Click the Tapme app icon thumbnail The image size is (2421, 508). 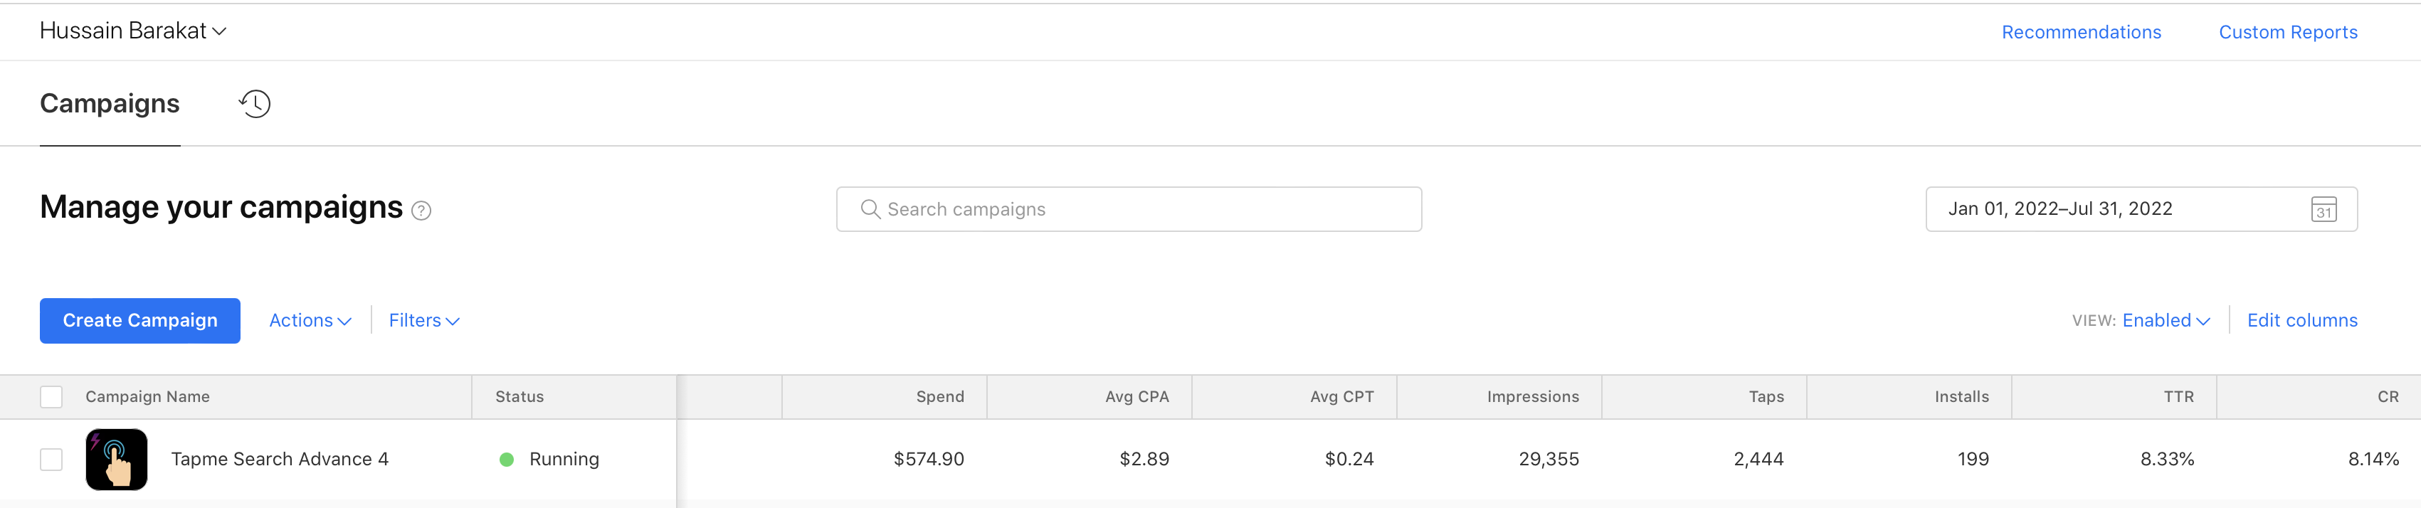point(117,459)
